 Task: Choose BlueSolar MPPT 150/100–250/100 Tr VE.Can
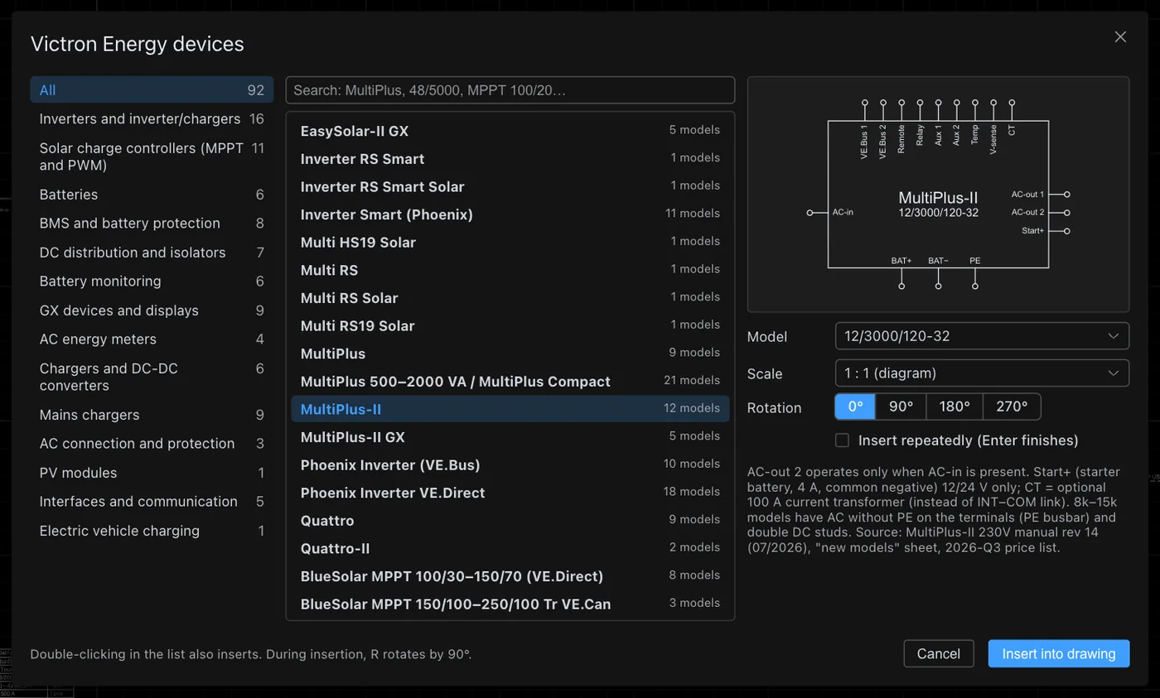coord(510,604)
